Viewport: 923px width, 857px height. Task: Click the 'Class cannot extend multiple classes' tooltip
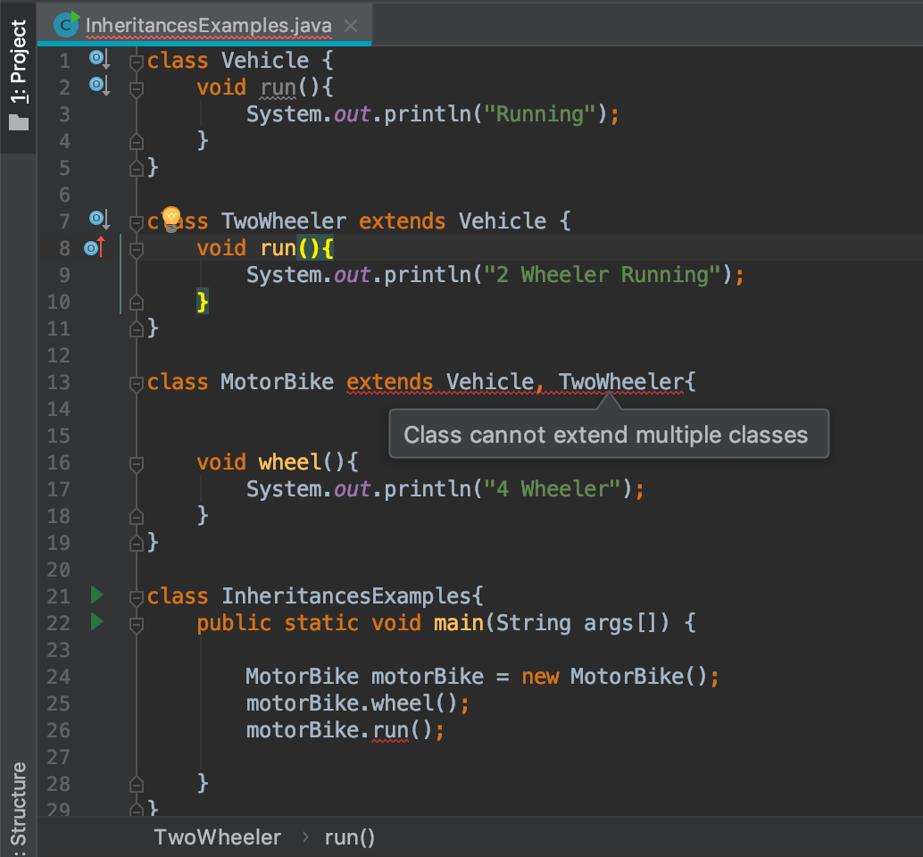coord(609,433)
